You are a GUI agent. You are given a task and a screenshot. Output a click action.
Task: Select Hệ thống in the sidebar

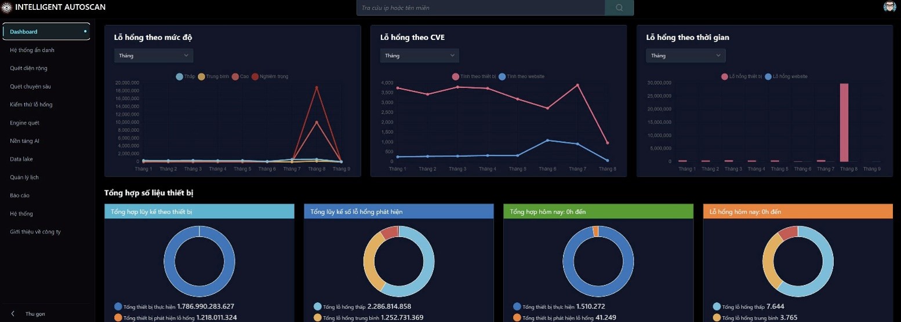click(21, 214)
